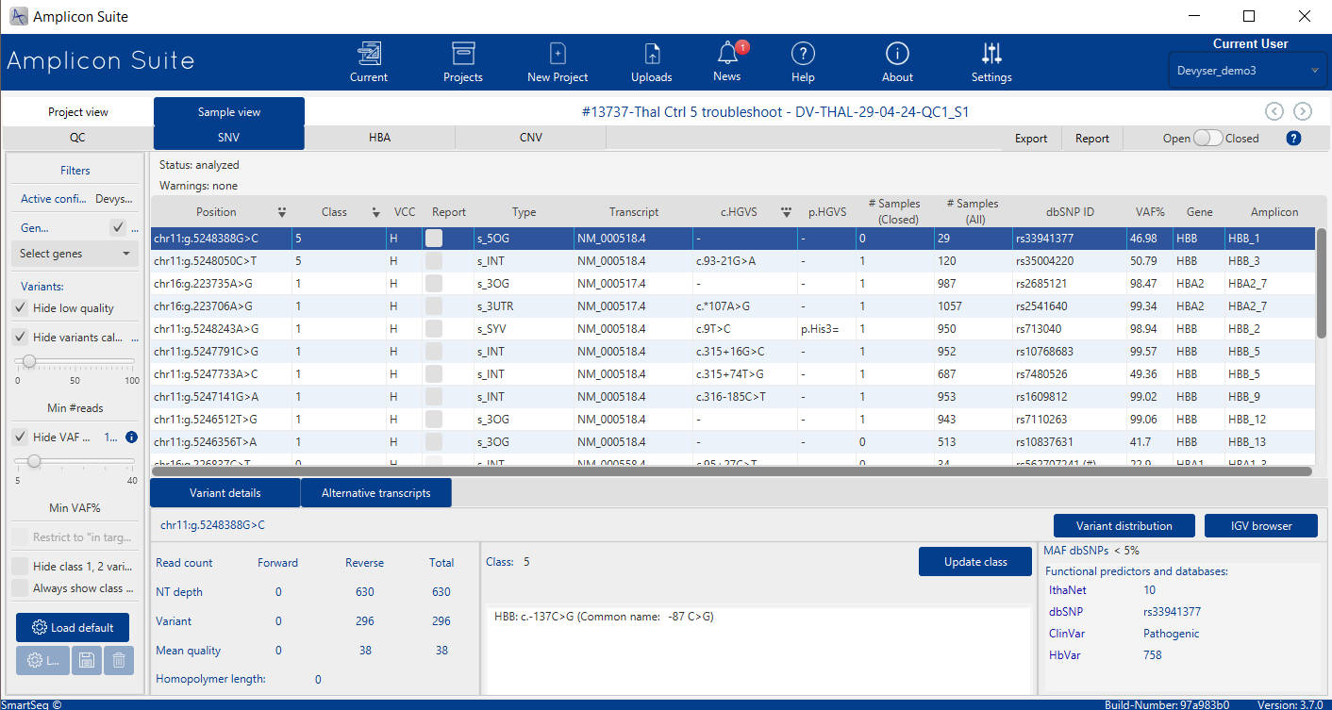Screen dimensions: 1332x710
Task: Uncheck Hide low quality
Action: [20, 308]
